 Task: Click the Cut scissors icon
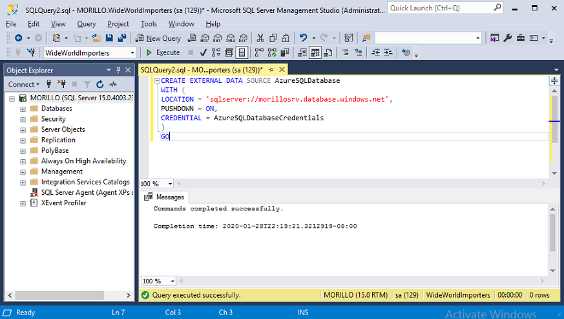click(260, 38)
